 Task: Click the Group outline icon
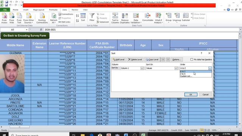coord(168,18)
